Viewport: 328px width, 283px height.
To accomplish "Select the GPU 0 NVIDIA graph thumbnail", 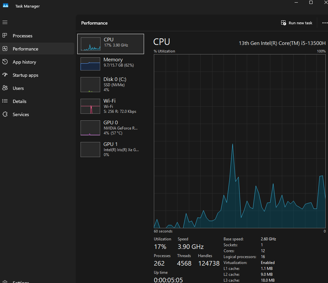I will (90, 128).
